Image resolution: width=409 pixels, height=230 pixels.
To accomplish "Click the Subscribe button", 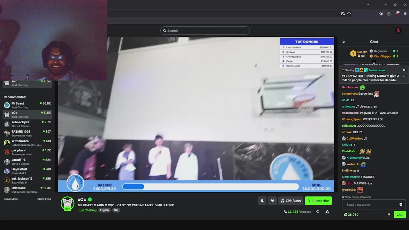I will click(318, 201).
